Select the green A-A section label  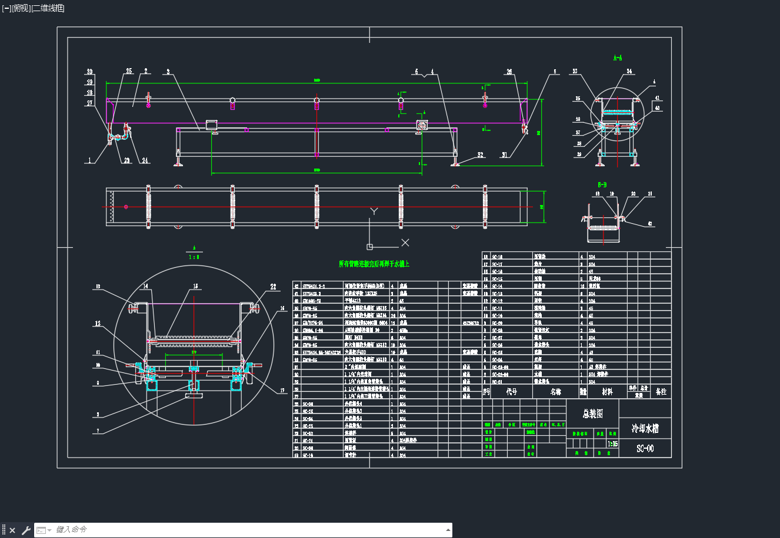pyautogui.click(x=618, y=58)
